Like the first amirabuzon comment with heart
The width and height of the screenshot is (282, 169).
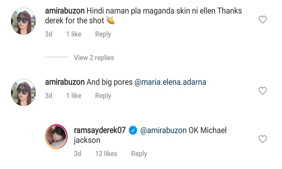click(263, 20)
